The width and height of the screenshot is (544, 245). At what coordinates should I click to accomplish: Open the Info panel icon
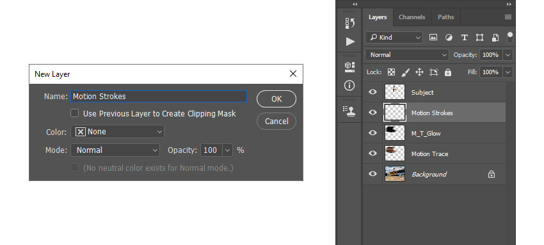349,85
